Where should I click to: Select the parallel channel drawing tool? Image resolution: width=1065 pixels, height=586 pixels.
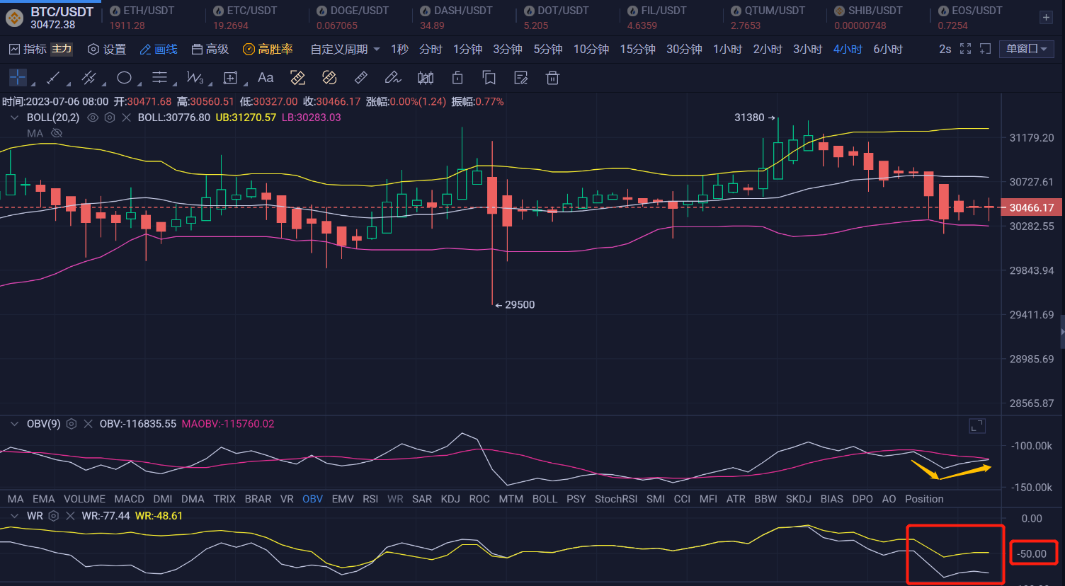click(89, 78)
